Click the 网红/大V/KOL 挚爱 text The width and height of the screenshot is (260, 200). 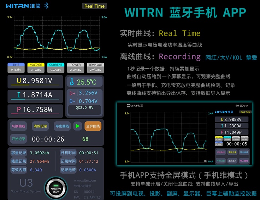pos(231,58)
